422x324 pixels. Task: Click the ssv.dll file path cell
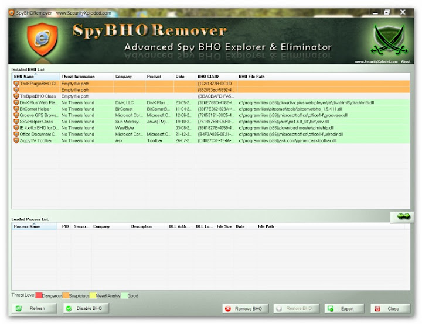point(284,122)
